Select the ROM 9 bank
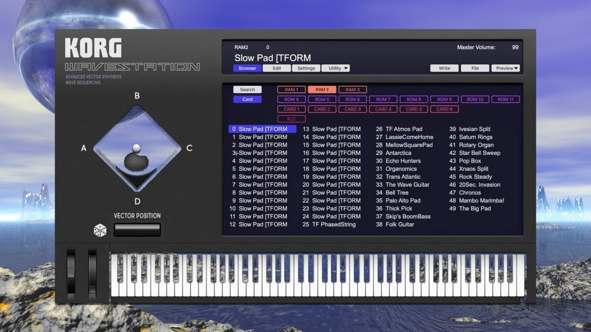The image size is (591, 332). (x=445, y=99)
